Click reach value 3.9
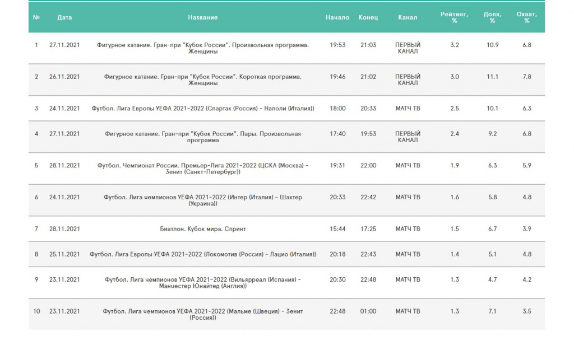574x341 pixels. click(x=527, y=229)
